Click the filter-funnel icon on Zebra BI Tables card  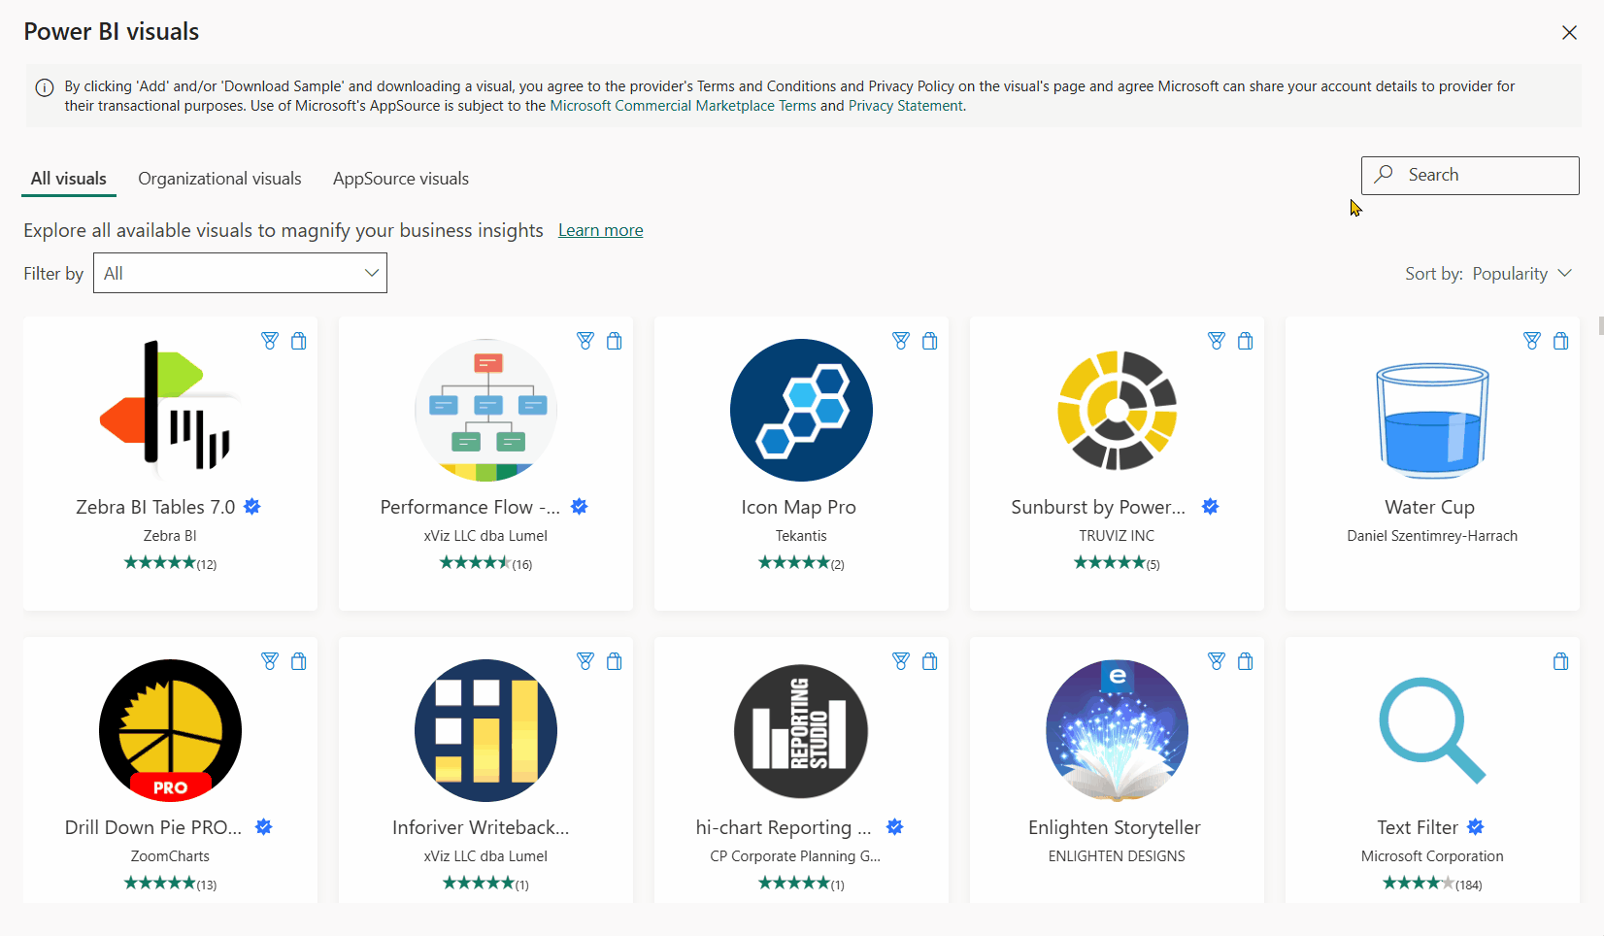click(x=270, y=341)
